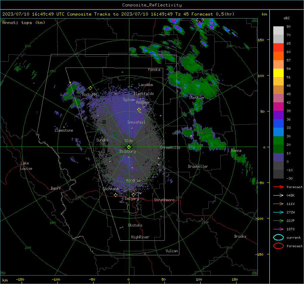304x284 pixels.
Task: Click the Blackfalds label on map
Action: [x=144, y=94]
